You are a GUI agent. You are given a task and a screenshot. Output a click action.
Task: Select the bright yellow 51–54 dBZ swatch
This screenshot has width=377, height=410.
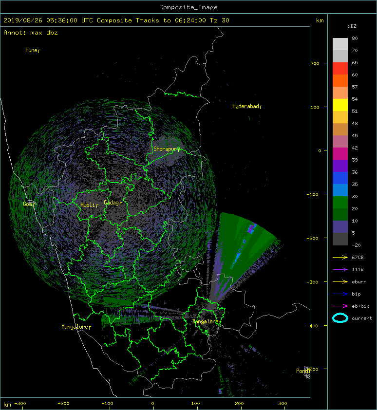(340, 105)
